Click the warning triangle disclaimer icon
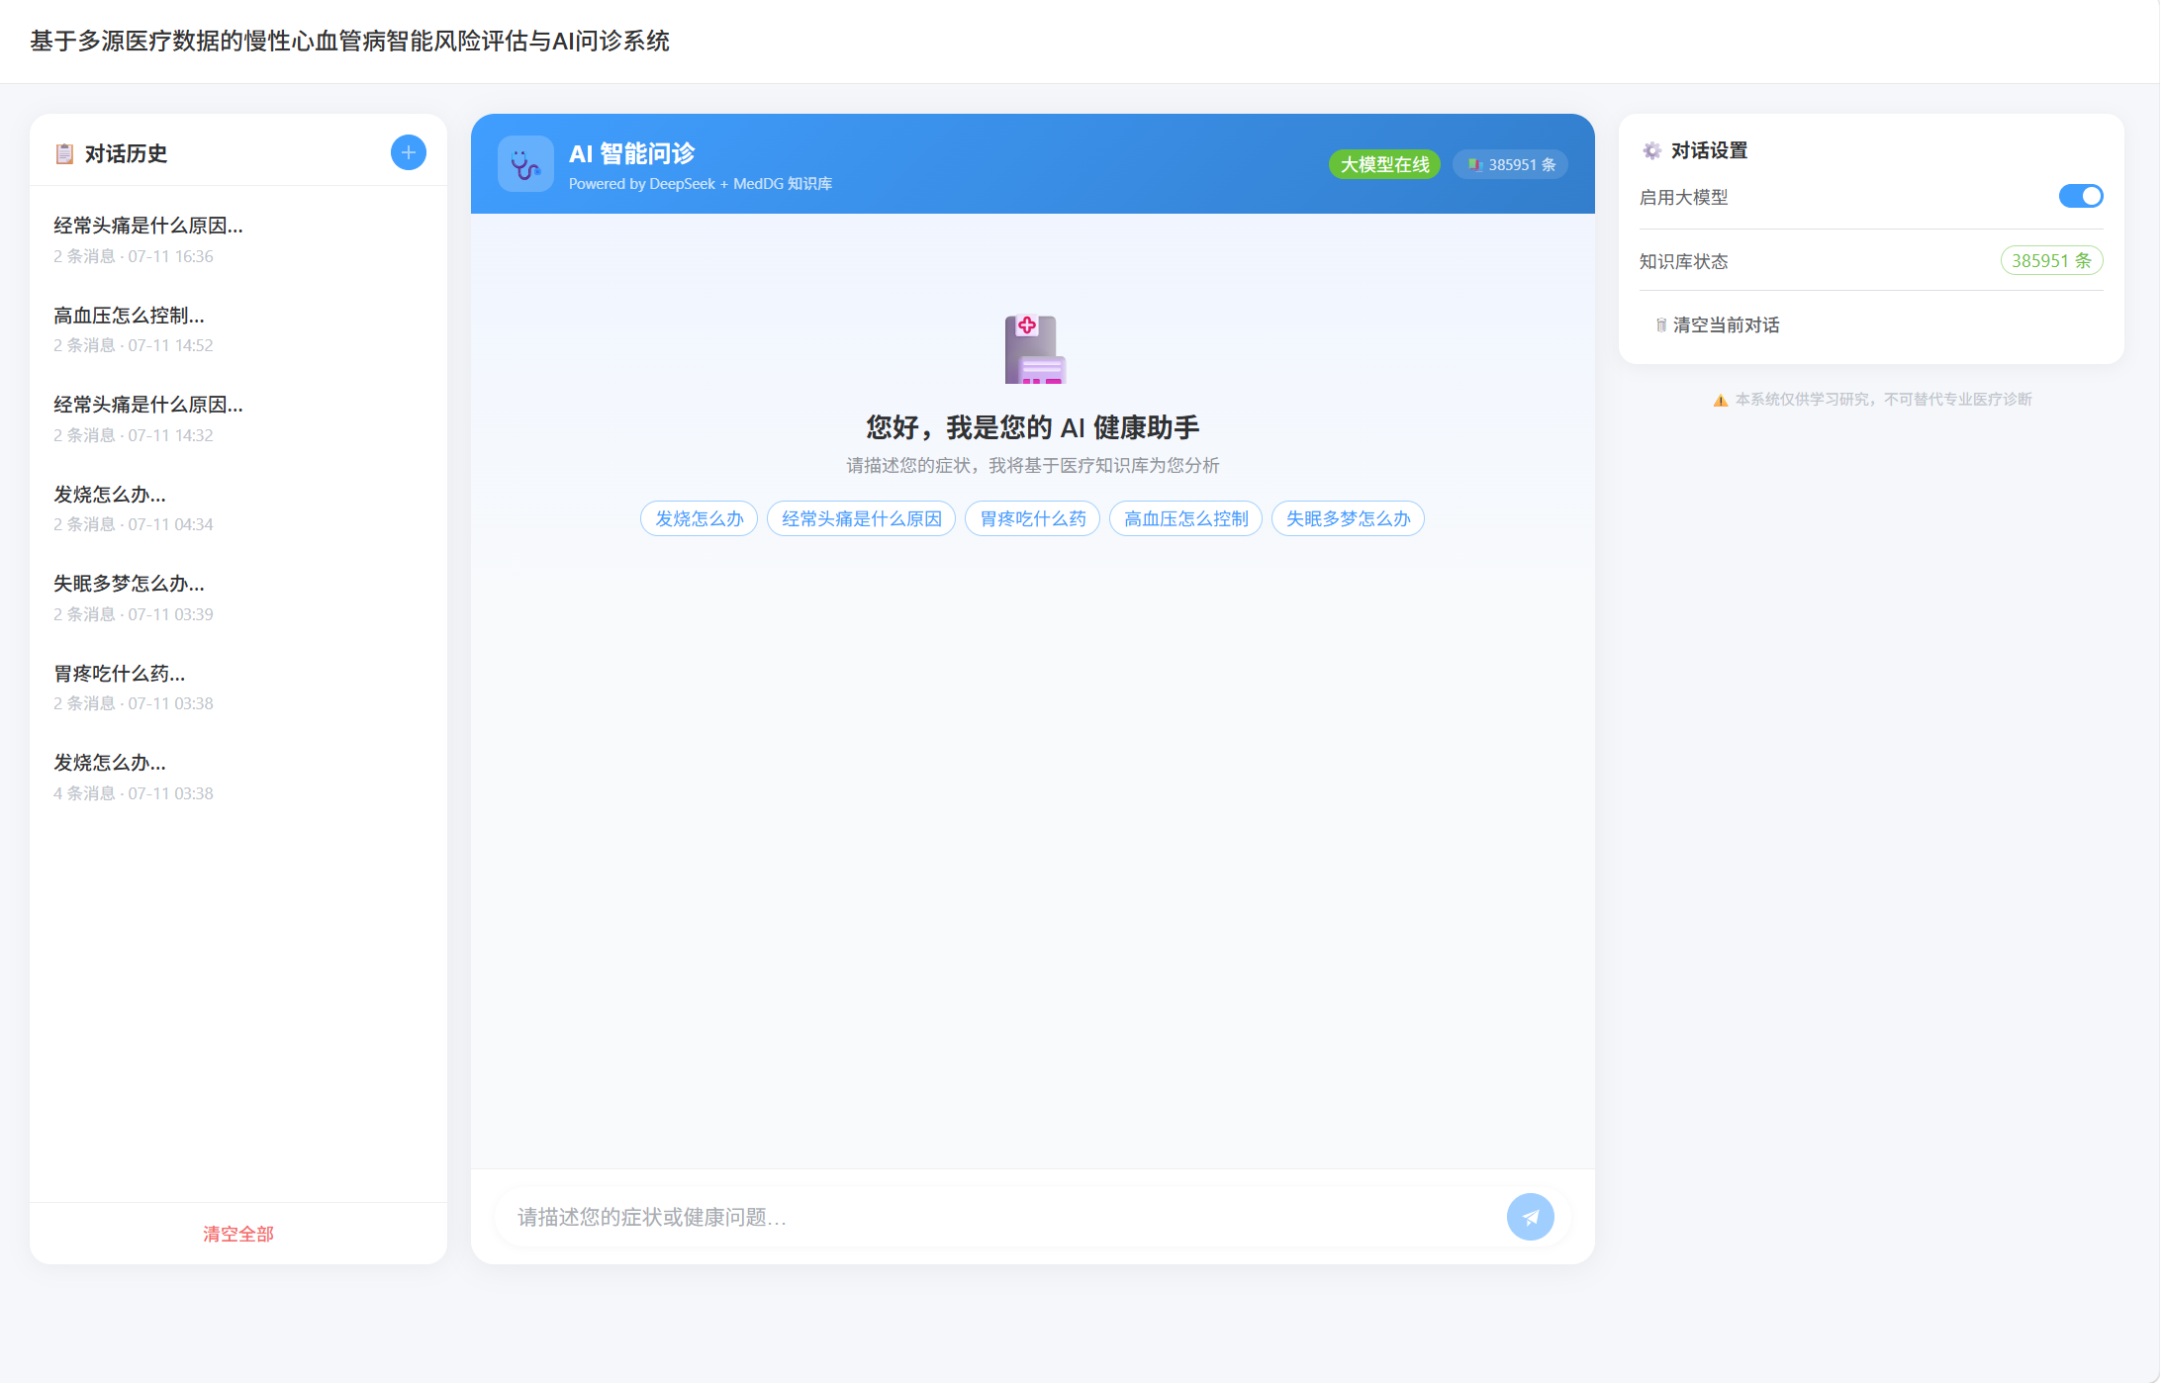The height and width of the screenshot is (1383, 2164). [x=1721, y=400]
